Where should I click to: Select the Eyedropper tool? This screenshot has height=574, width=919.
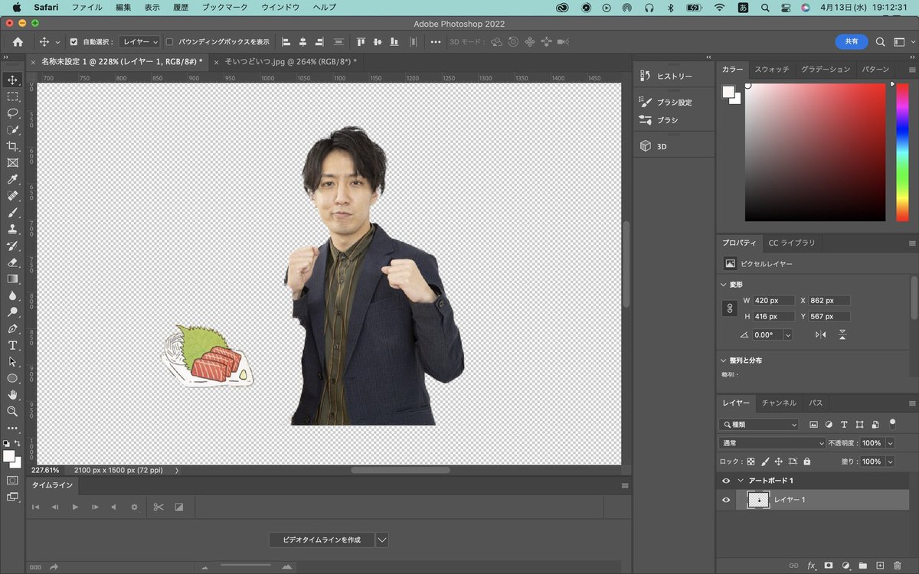pos(12,179)
